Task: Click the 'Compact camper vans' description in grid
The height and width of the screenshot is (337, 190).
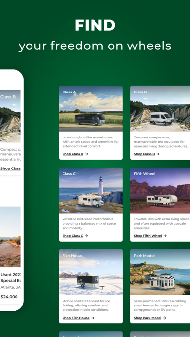Action: click(x=161, y=142)
